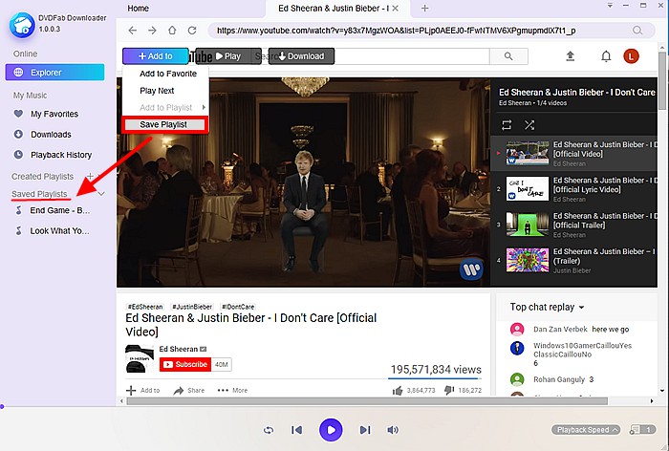This screenshot has width=669, height=451.
Task: Switch to the Home tab
Action: point(139,8)
